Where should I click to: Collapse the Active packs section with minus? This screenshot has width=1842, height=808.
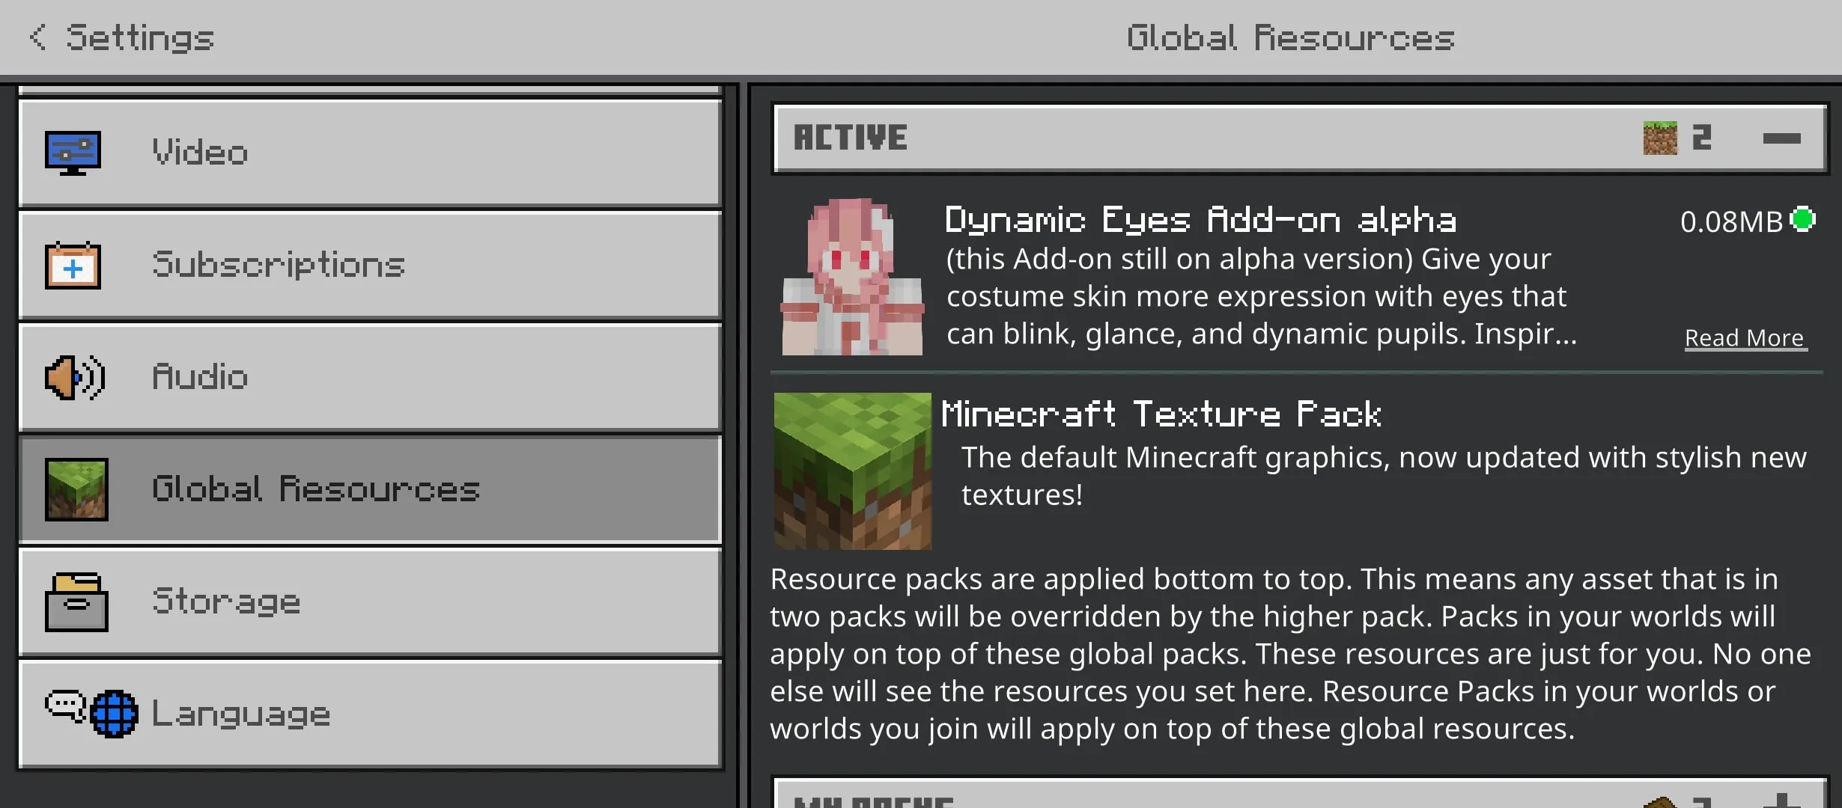coord(1781,138)
